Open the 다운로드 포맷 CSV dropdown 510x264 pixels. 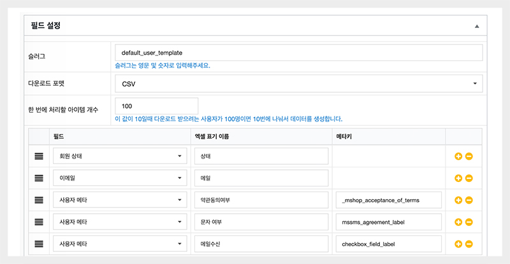click(x=298, y=83)
